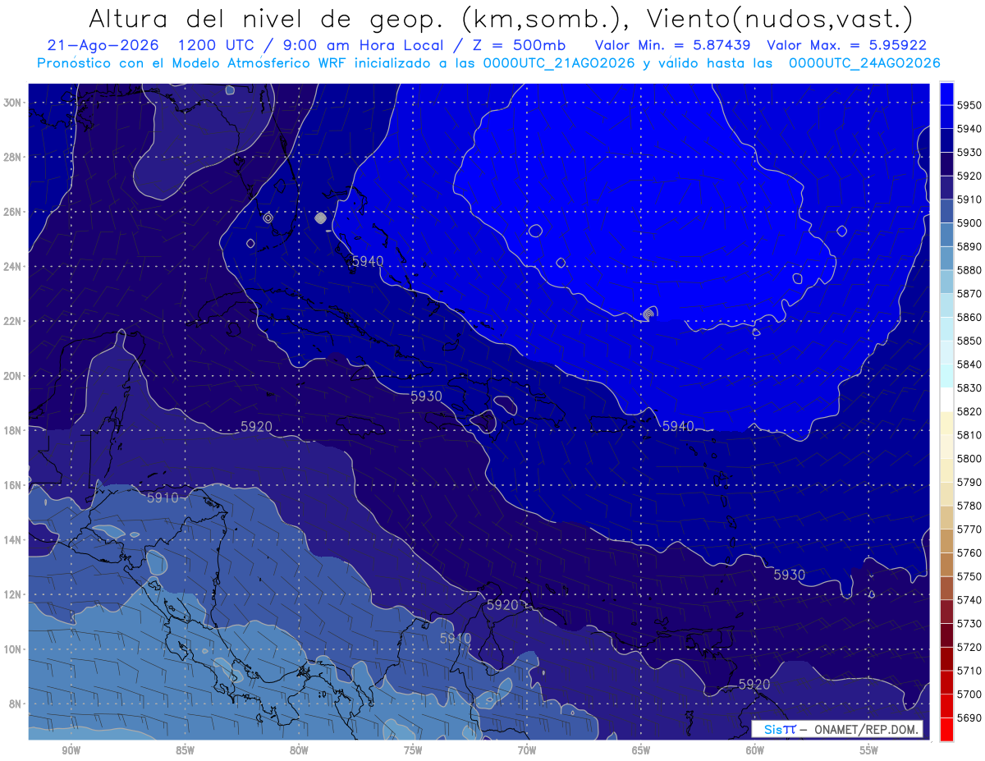Click the legend swatch between 5820 and 5810
The image size is (985, 761).
(x=946, y=423)
